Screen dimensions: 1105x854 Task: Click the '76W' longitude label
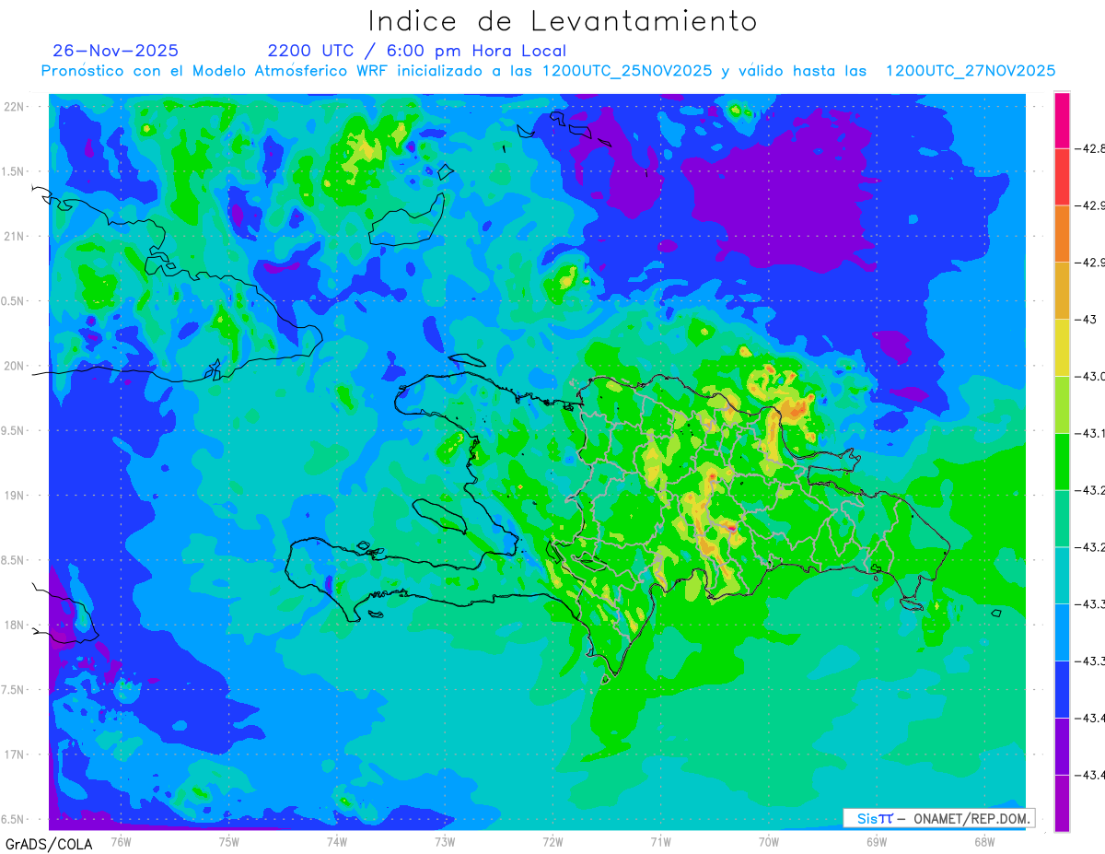coord(121,841)
